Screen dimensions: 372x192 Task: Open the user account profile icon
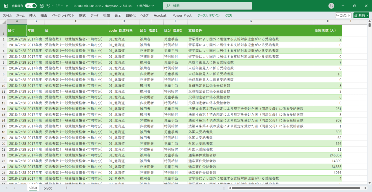[x=331, y=6]
